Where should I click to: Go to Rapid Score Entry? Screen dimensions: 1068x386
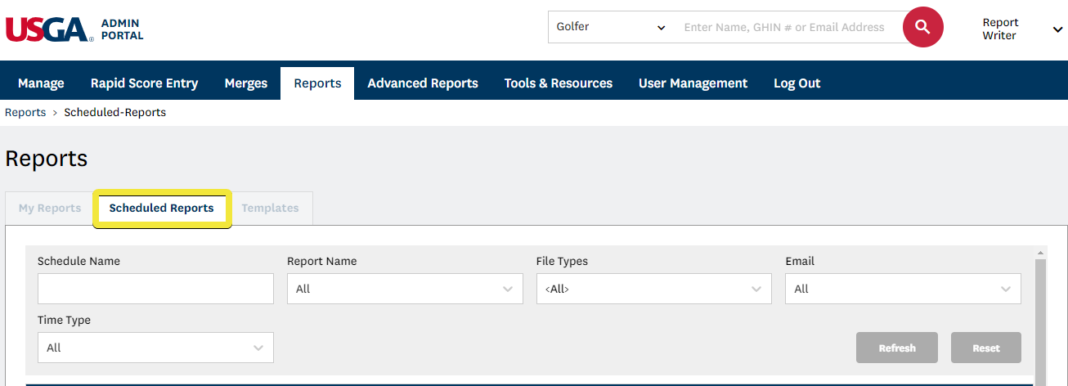[x=144, y=83]
